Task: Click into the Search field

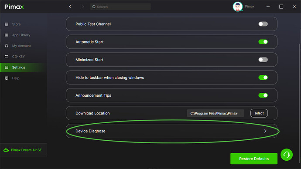Action: click(120, 7)
